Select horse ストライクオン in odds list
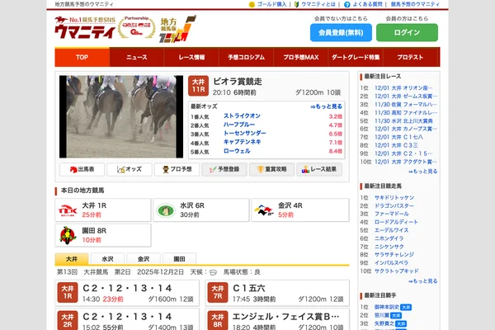 coord(242,115)
